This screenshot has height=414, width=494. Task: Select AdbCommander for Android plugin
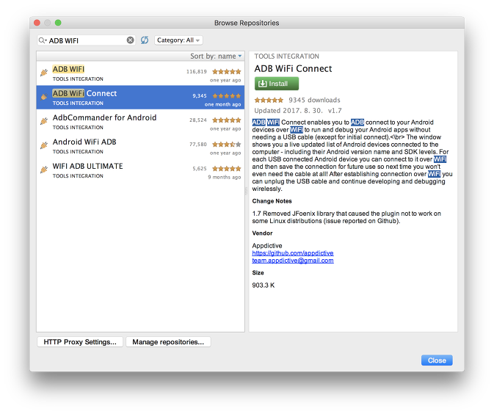coord(140,122)
